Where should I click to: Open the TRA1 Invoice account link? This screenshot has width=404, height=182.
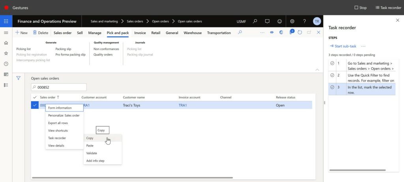183,105
